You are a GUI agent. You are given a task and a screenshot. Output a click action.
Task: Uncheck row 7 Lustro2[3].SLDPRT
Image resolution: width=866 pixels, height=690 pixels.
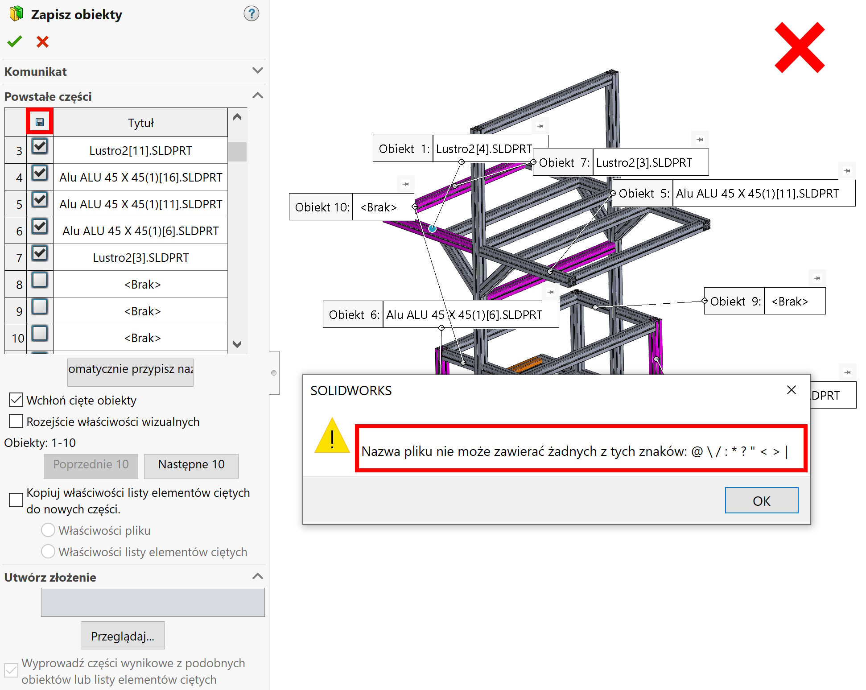tap(40, 253)
